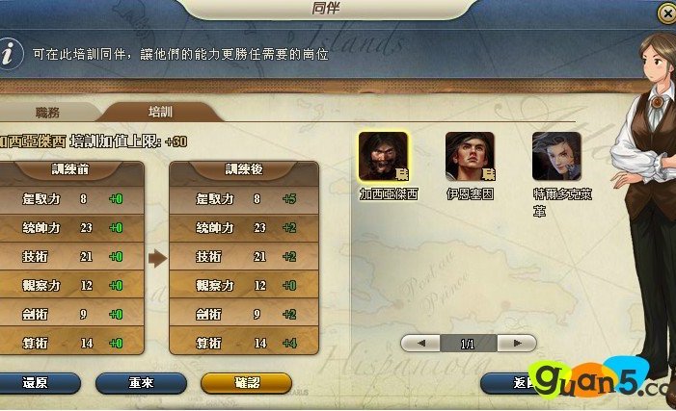Select the 統帥力 row in 訓練前 panel

click(x=71, y=228)
